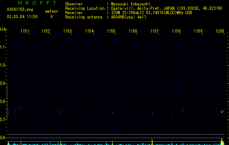Click the strong meteor echo near 1200
The image size is (229, 145).
(x=222, y=112)
